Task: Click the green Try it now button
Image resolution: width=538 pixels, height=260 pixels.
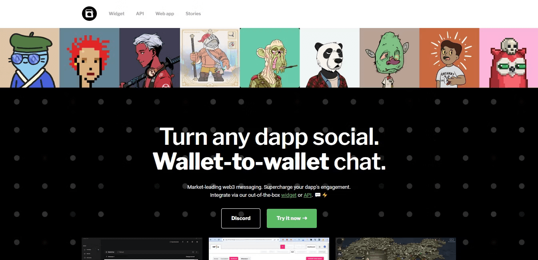Action: click(x=292, y=218)
